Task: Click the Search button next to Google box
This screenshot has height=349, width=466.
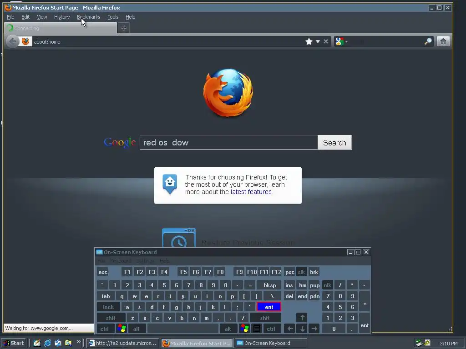Action: (x=334, y=142)
